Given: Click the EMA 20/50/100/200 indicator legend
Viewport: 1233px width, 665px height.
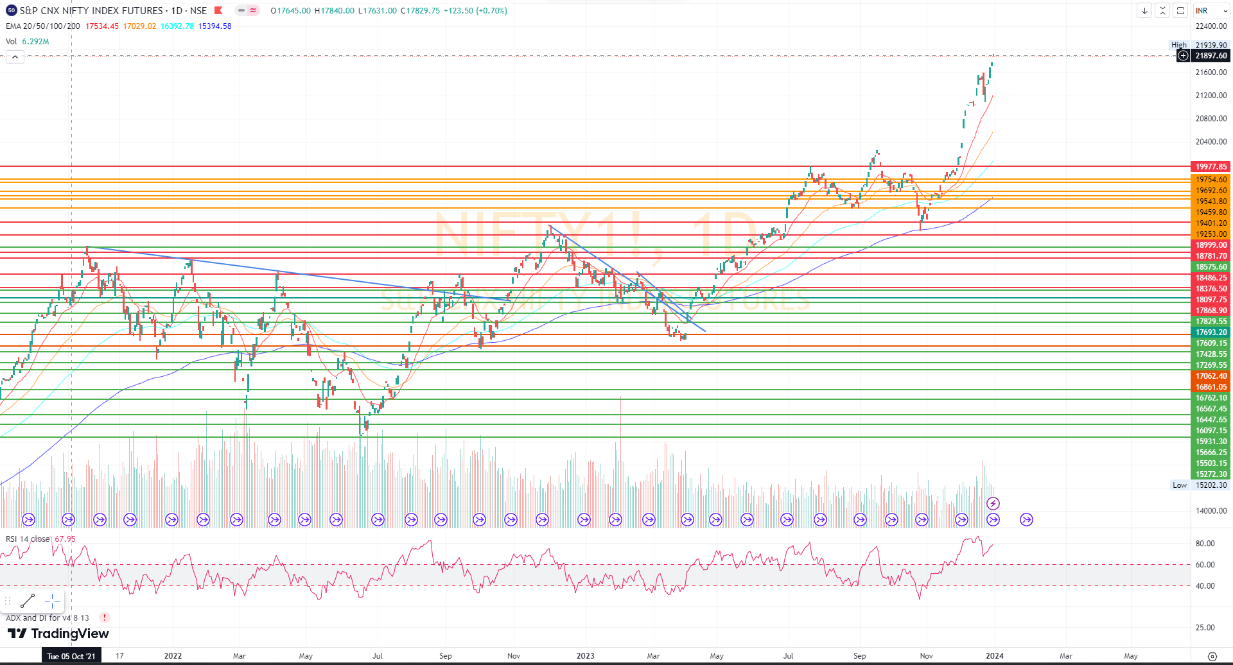Looking at the screenshot, I should click(x=43, y=26).
